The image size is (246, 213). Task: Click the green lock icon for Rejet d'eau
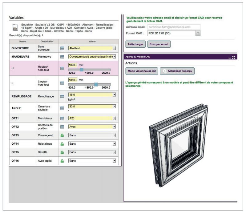tap(62, 144)
